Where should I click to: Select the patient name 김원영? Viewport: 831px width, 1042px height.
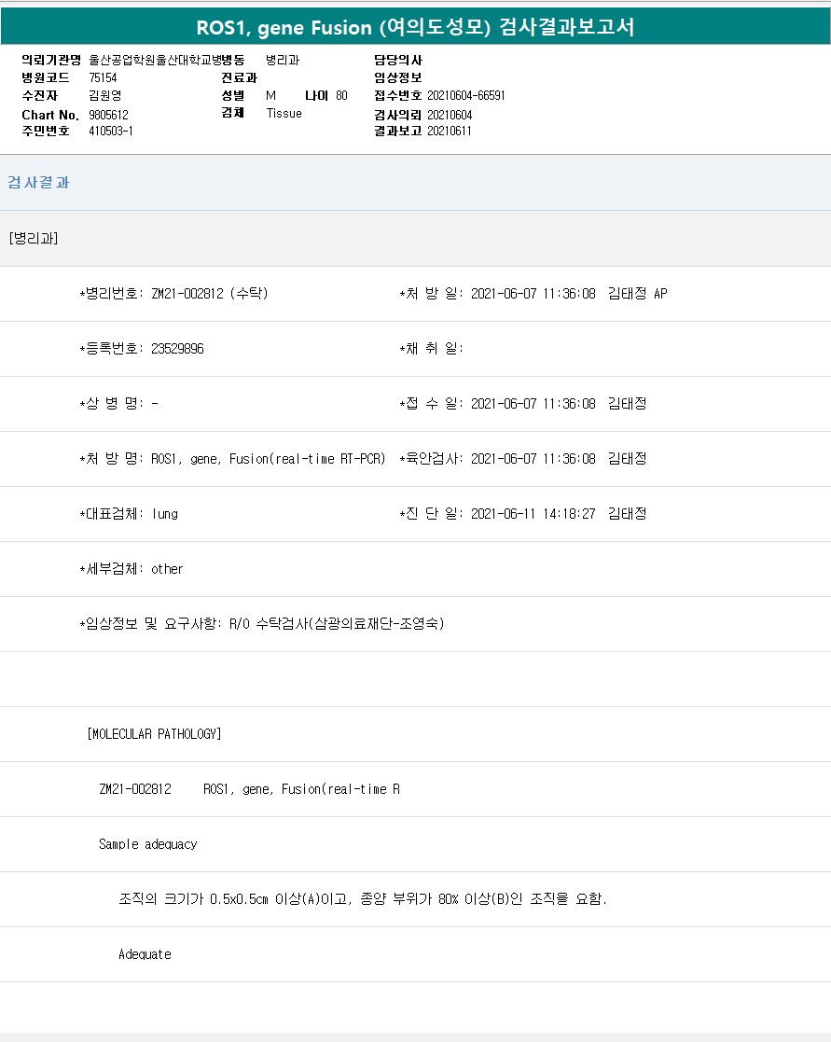coord(104,96)
